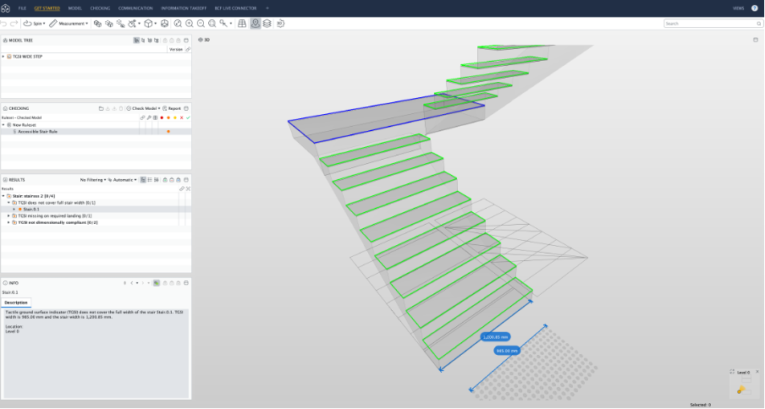
Task: Select the Measurement tool
Action: 68,24
